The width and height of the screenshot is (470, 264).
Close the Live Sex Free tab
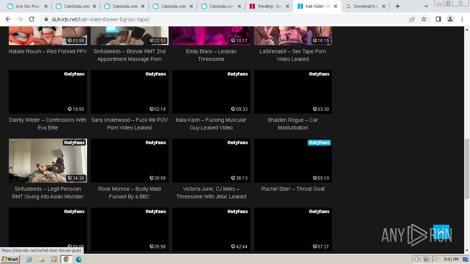point(46,6)
